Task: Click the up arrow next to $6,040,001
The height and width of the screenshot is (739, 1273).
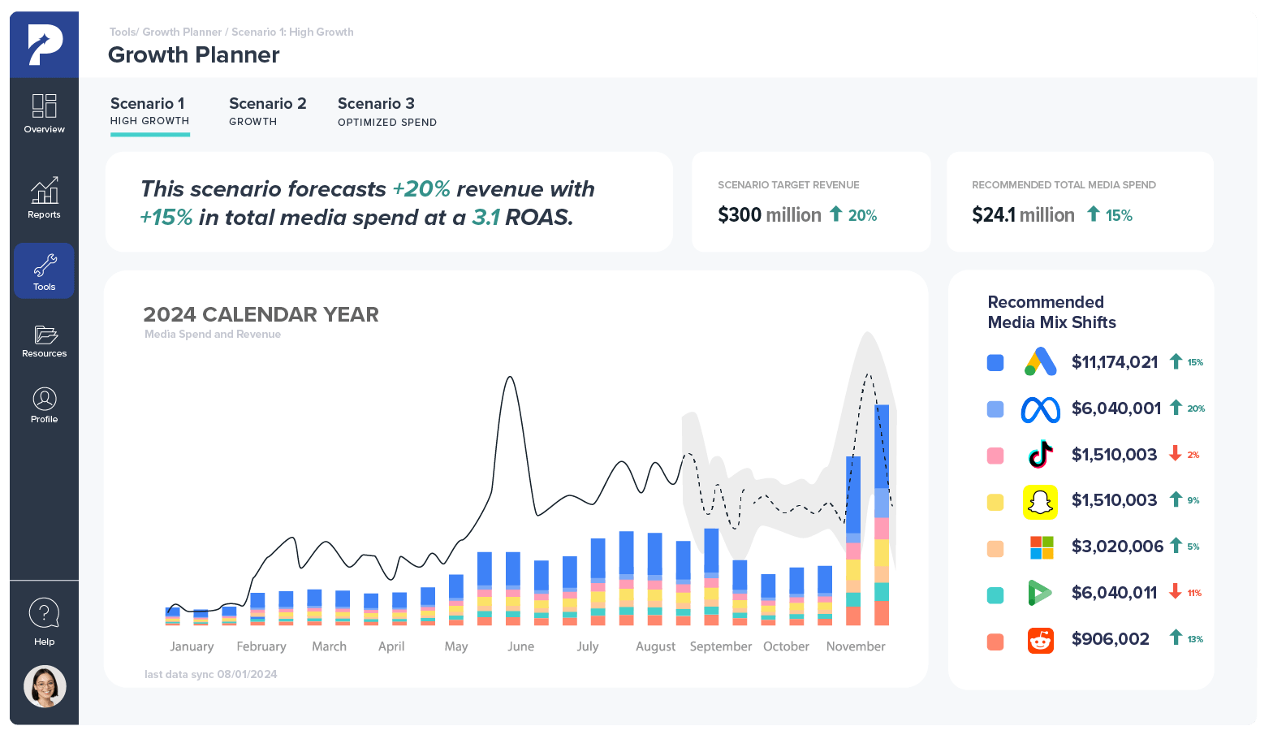Action: [1176, 408]
